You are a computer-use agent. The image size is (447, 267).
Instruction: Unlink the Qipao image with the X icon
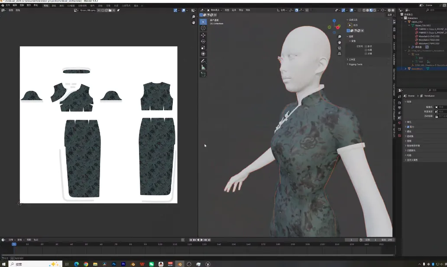click(x=113, y=10)
